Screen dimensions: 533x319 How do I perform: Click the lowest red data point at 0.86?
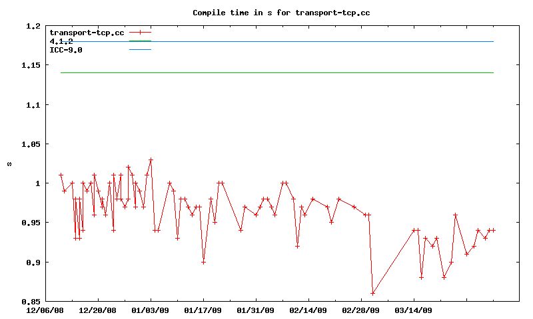pyautogui.click(x=372, y=293)
